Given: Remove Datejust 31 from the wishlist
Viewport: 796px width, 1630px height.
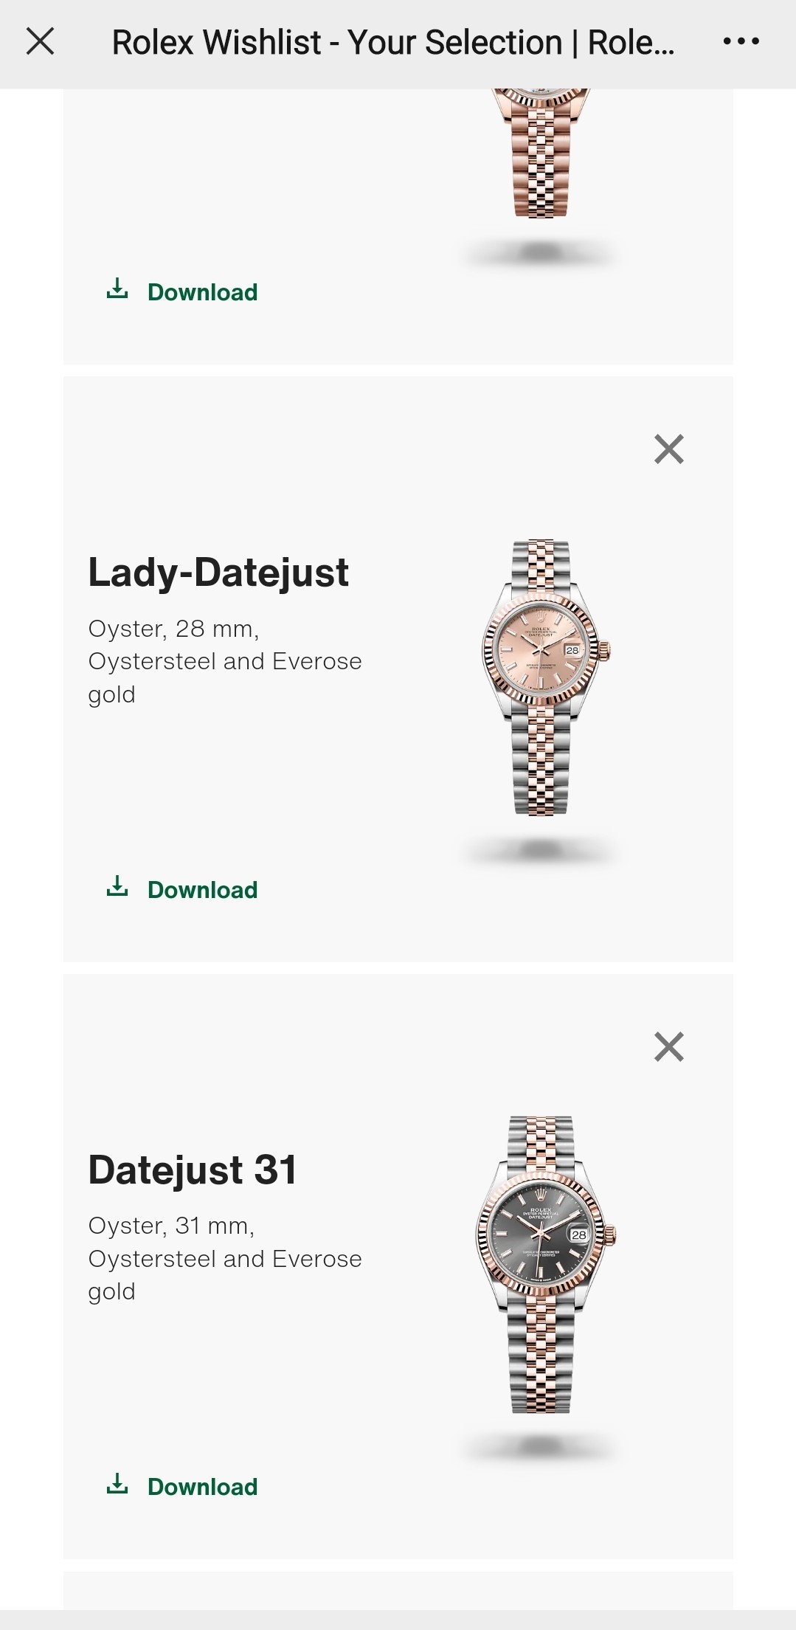Looking at the screenshot, I should 669,1046.
